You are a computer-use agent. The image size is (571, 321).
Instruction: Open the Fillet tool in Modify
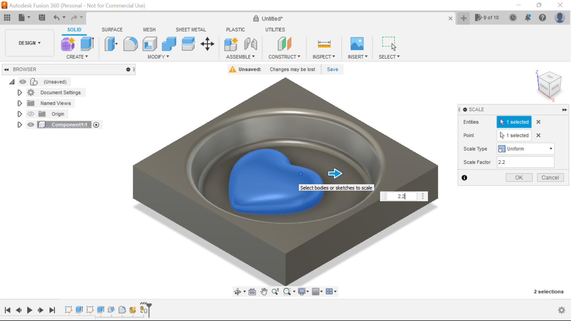pyautogui.click(x=130, y=44)
